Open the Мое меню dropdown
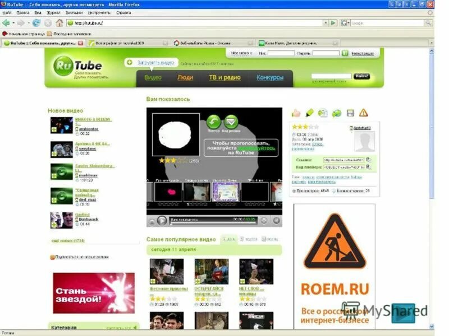The height and width of the screenshot is (336, 449). click(241, 53)
